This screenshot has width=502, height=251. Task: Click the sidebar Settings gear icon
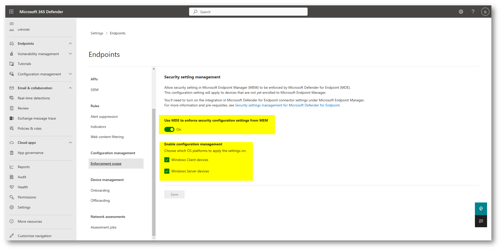(12, 207)
